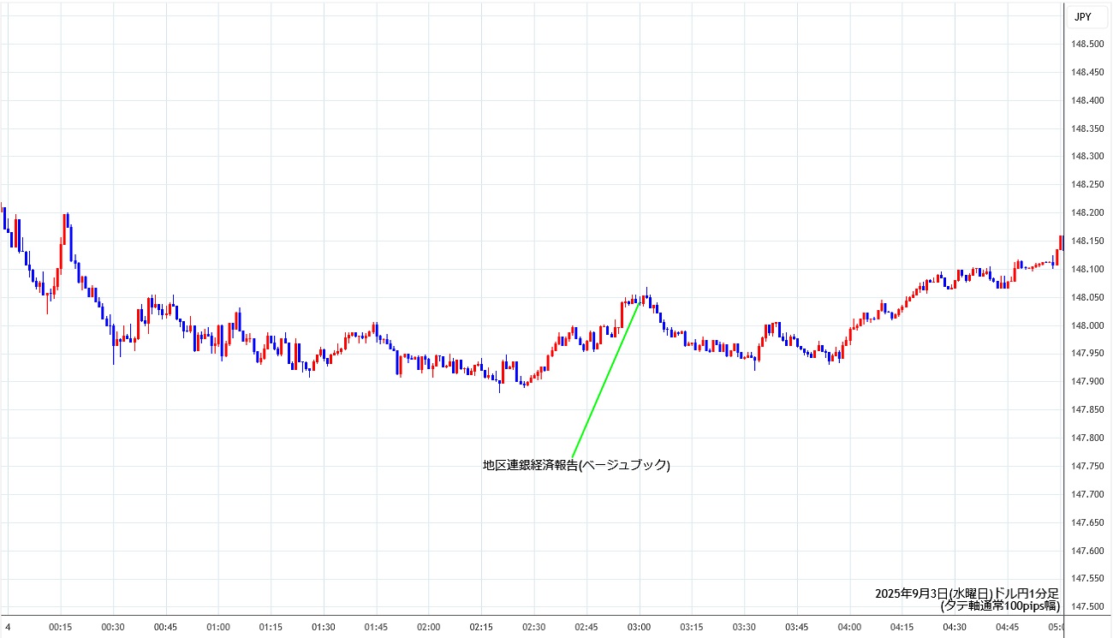
Task: Click the 147.750 price axis label
Action: point(1087,467)
